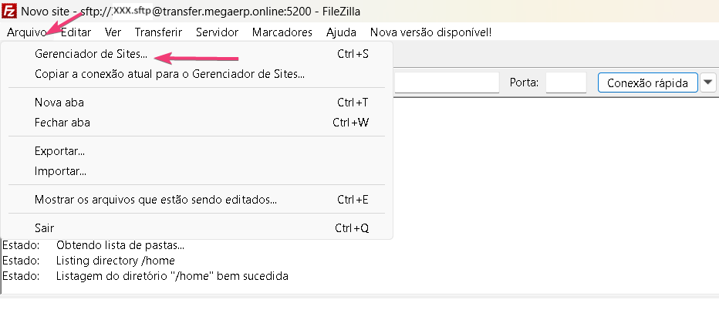The width and height of the screenshot is (719, 320).
Task: Open the Servidor menu
Action: 217,32
